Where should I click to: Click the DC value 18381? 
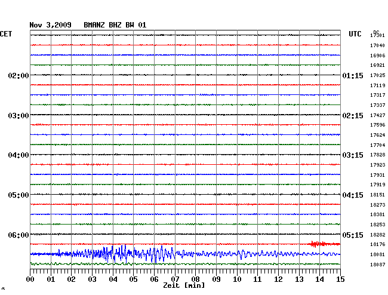point(378,214)
